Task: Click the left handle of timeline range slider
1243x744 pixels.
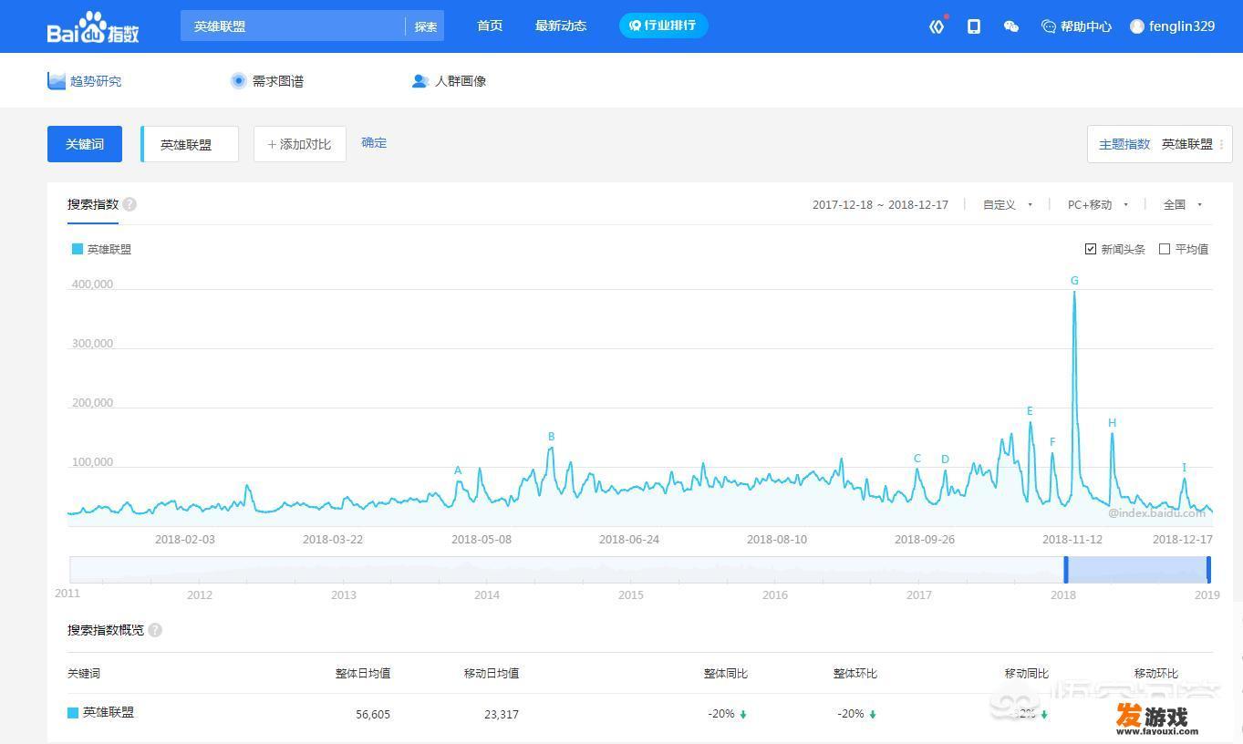Action: pyautogui.click(x=1066, y=570)
